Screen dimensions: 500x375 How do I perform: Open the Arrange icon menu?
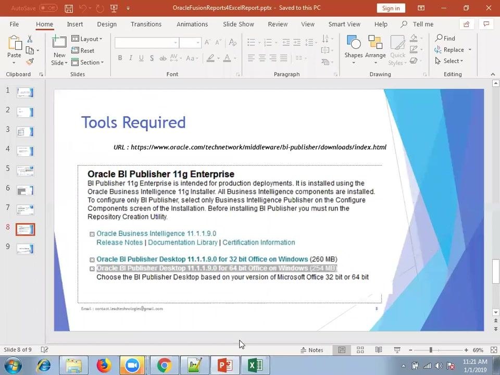coord(375,42)
